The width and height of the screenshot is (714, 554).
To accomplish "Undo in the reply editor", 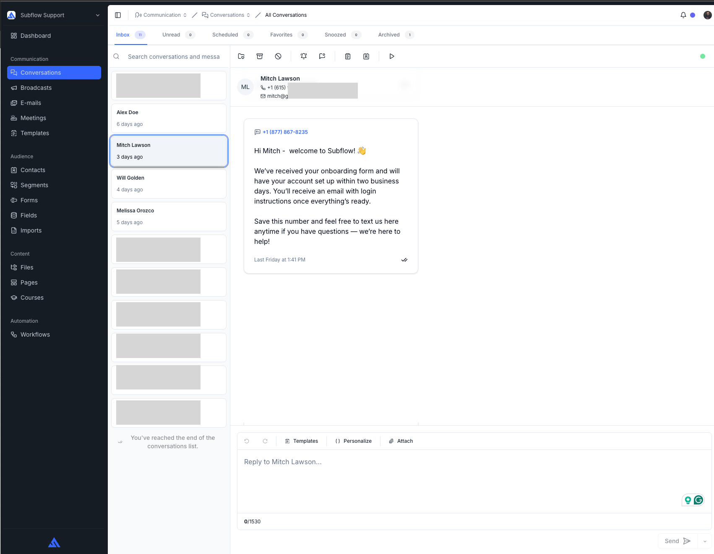I will 247,441.
